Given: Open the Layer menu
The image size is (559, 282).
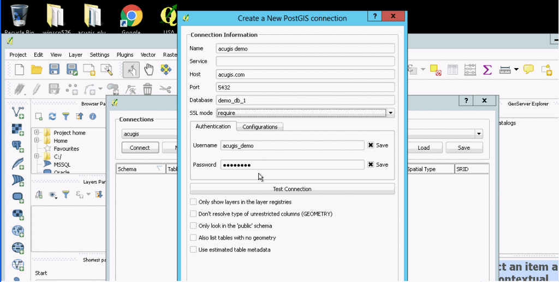Looking at the screenshot, I should point(75,55).
